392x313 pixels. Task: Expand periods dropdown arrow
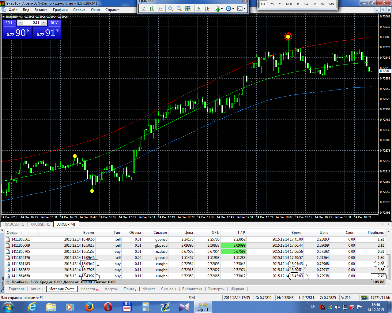pos(233,9)
